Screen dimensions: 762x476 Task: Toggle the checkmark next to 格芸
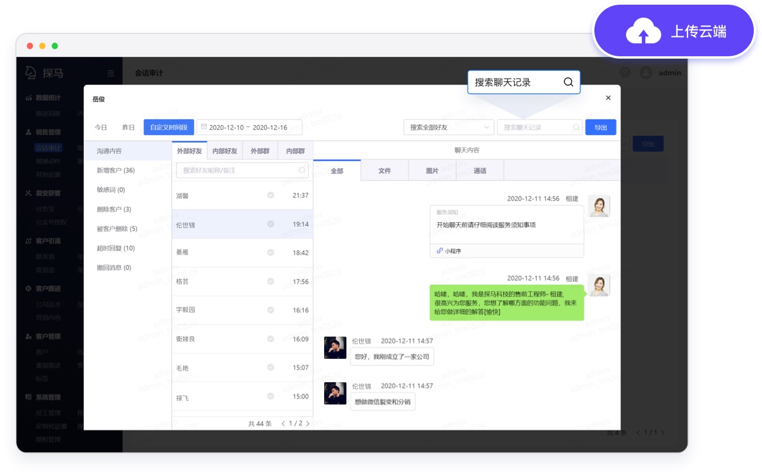coord(270,281)
